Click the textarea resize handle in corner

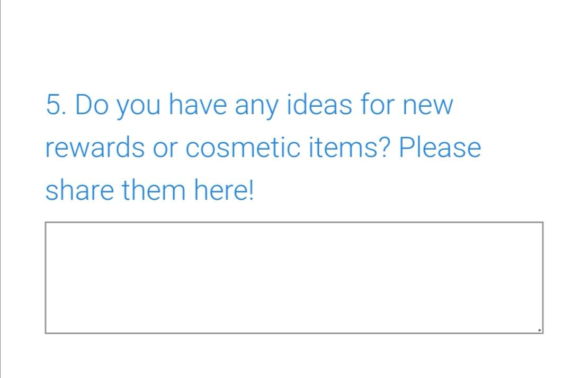click(x=540, y=330)
